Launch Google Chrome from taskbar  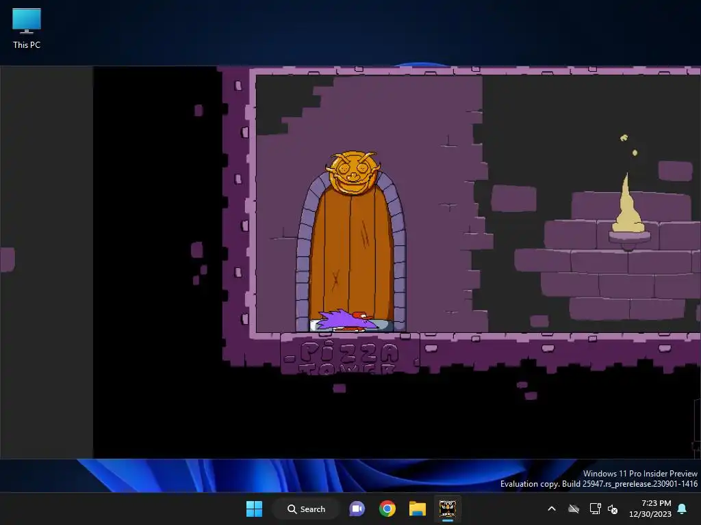pyautogui.click(x=387, y=509)
